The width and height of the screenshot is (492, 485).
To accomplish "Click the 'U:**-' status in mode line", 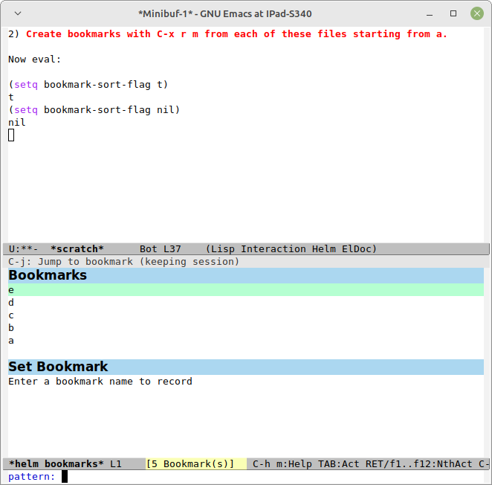I will (x=23, y=248).
